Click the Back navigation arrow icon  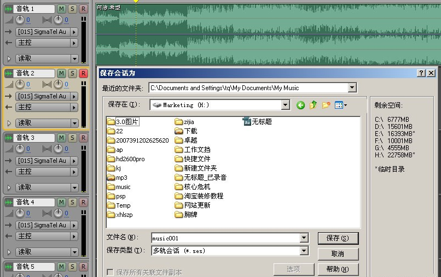click(300, 105)
